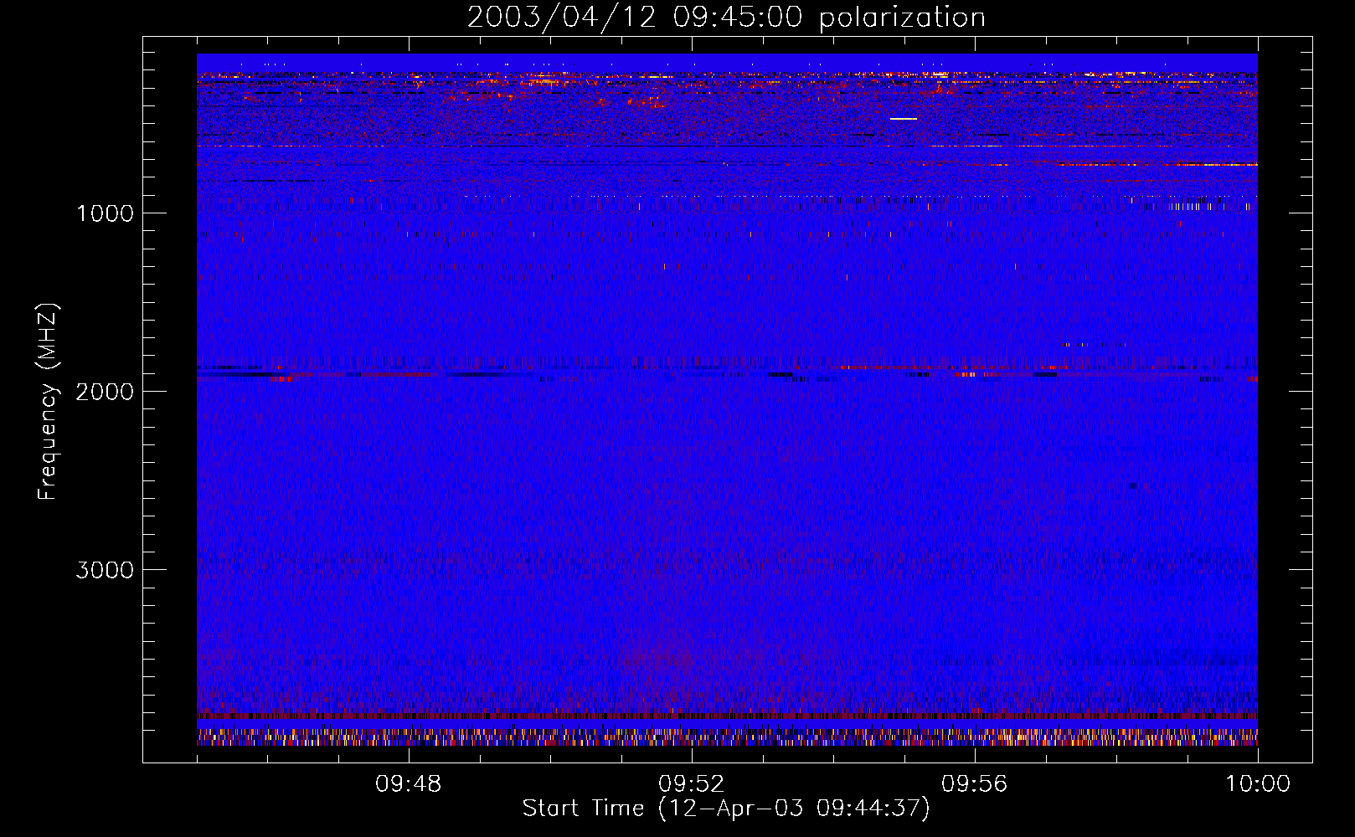Click the 09:48 time tick label
Image resolution: width=1355 pixels, height=837 pixels.
tap(409, 784)
